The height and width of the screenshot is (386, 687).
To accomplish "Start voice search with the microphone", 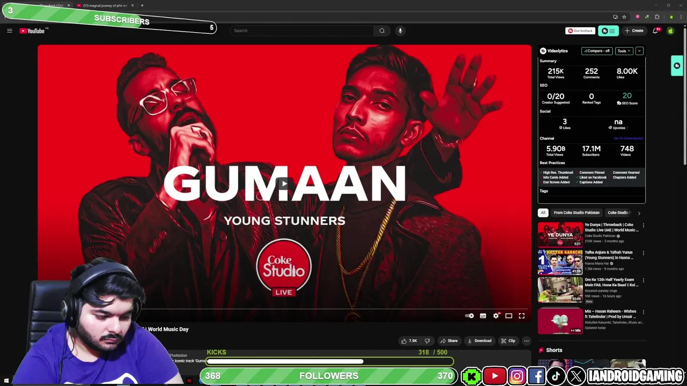I will [400, 31].
